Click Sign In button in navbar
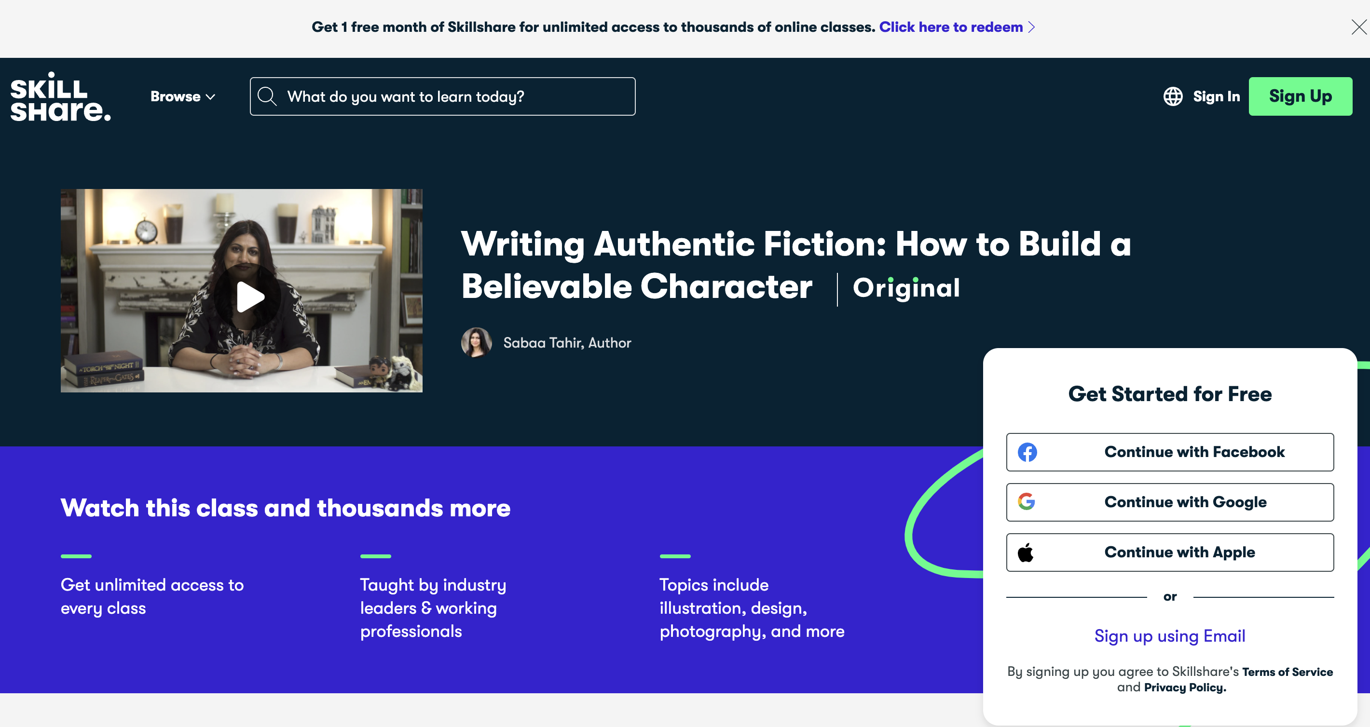1370x727 pixels. pyautogui.click(x=1215, y=96)
